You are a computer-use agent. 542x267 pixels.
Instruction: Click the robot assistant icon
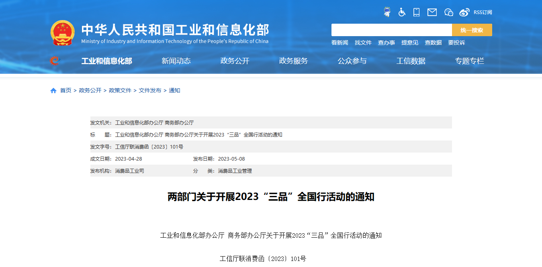(387, 12)
